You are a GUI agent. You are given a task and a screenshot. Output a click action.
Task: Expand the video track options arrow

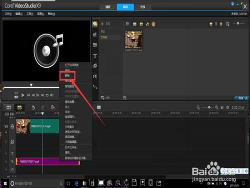6,132
